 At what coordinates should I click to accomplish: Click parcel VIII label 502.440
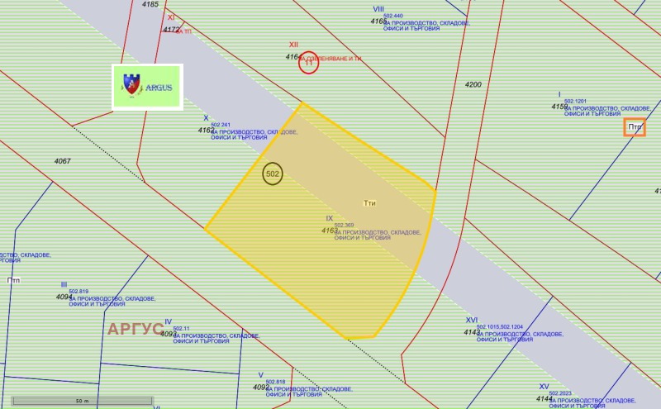click(x=393, y=16)
